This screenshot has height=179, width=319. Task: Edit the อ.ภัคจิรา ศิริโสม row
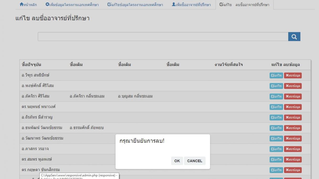276,97
